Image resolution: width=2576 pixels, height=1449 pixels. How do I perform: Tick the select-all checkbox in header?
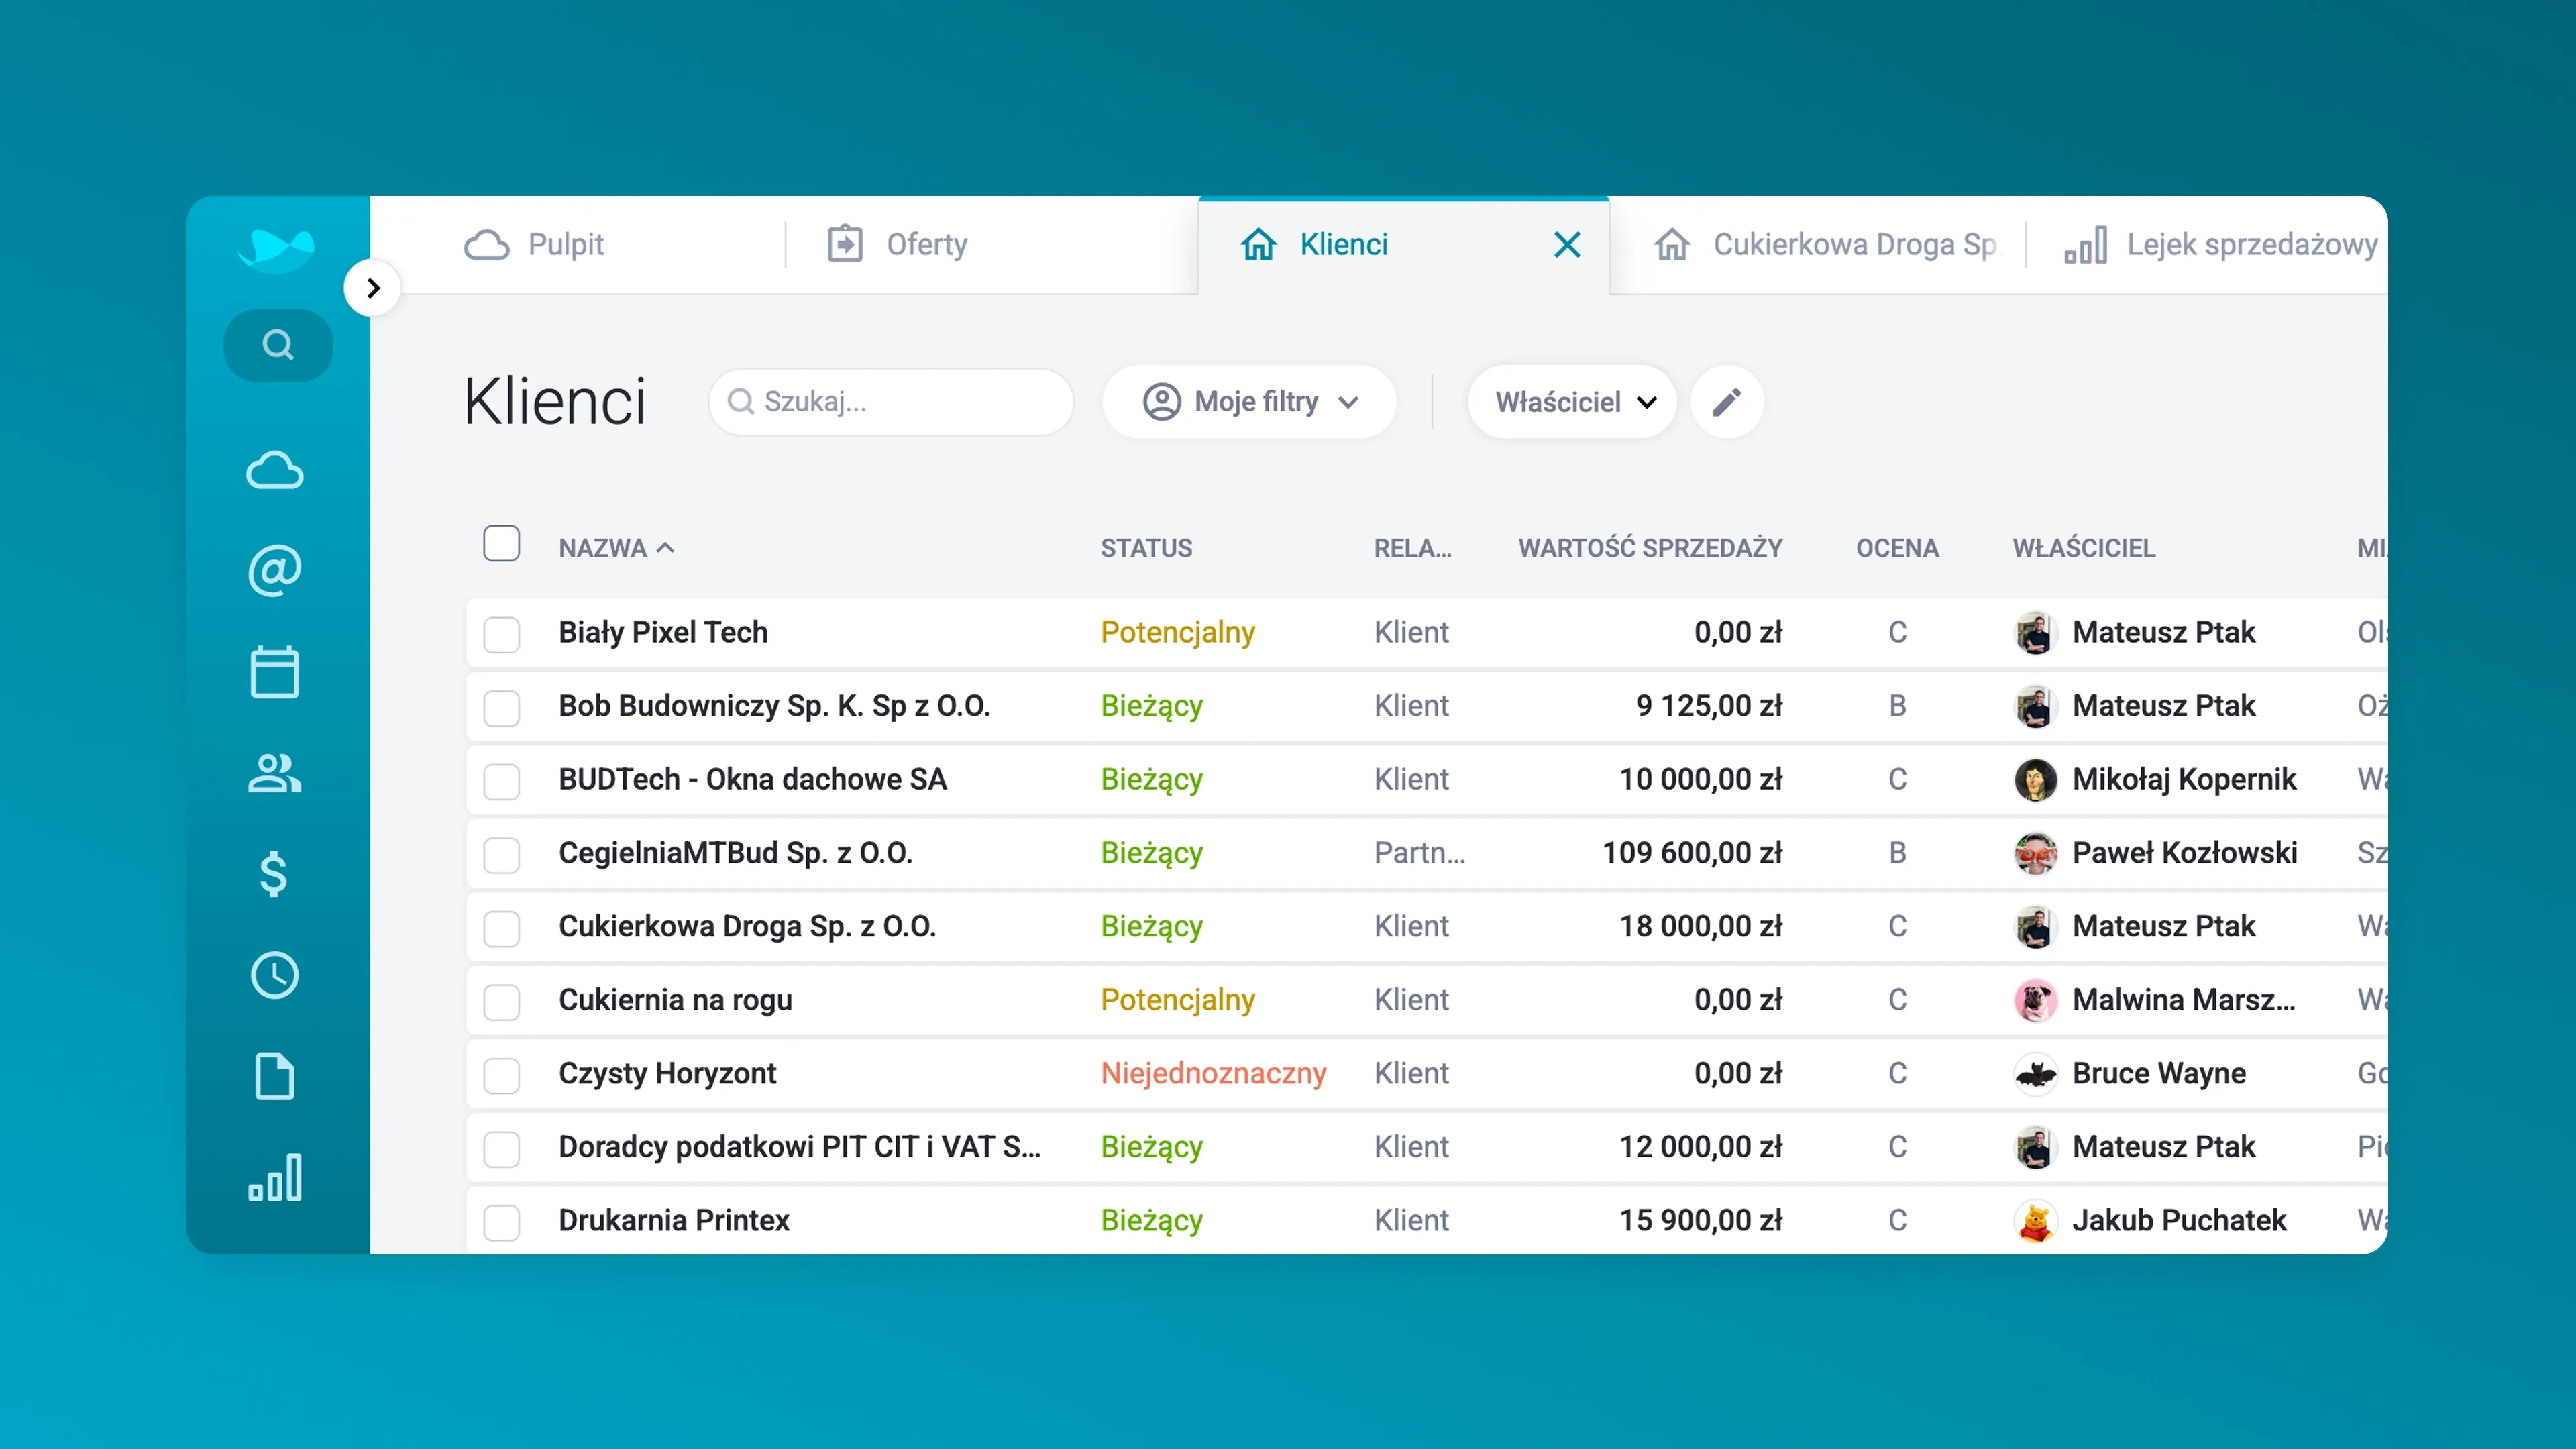pos(501,544)
